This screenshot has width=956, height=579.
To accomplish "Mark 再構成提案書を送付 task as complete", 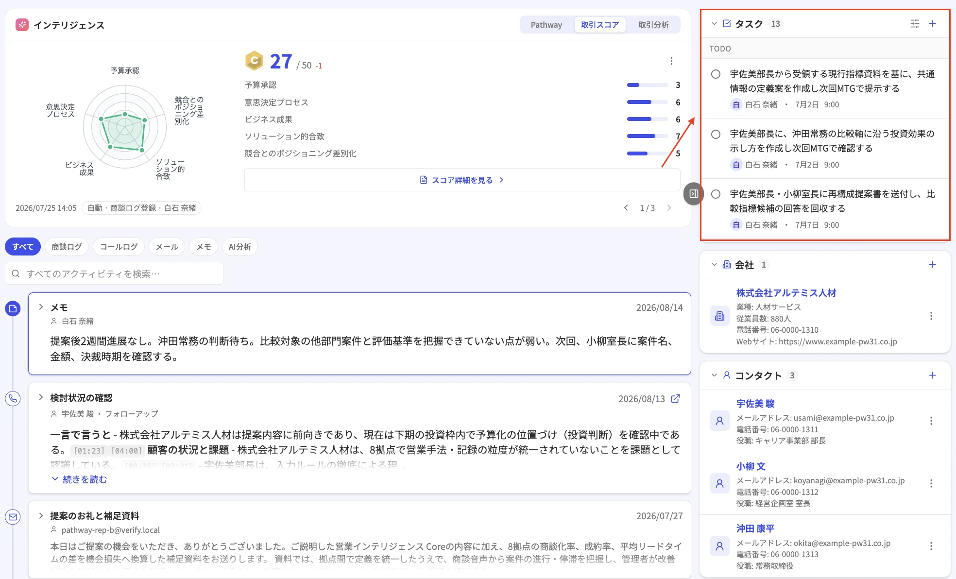I will 716,194.
